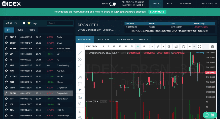Select the brush drawing tool

(80, 65)
